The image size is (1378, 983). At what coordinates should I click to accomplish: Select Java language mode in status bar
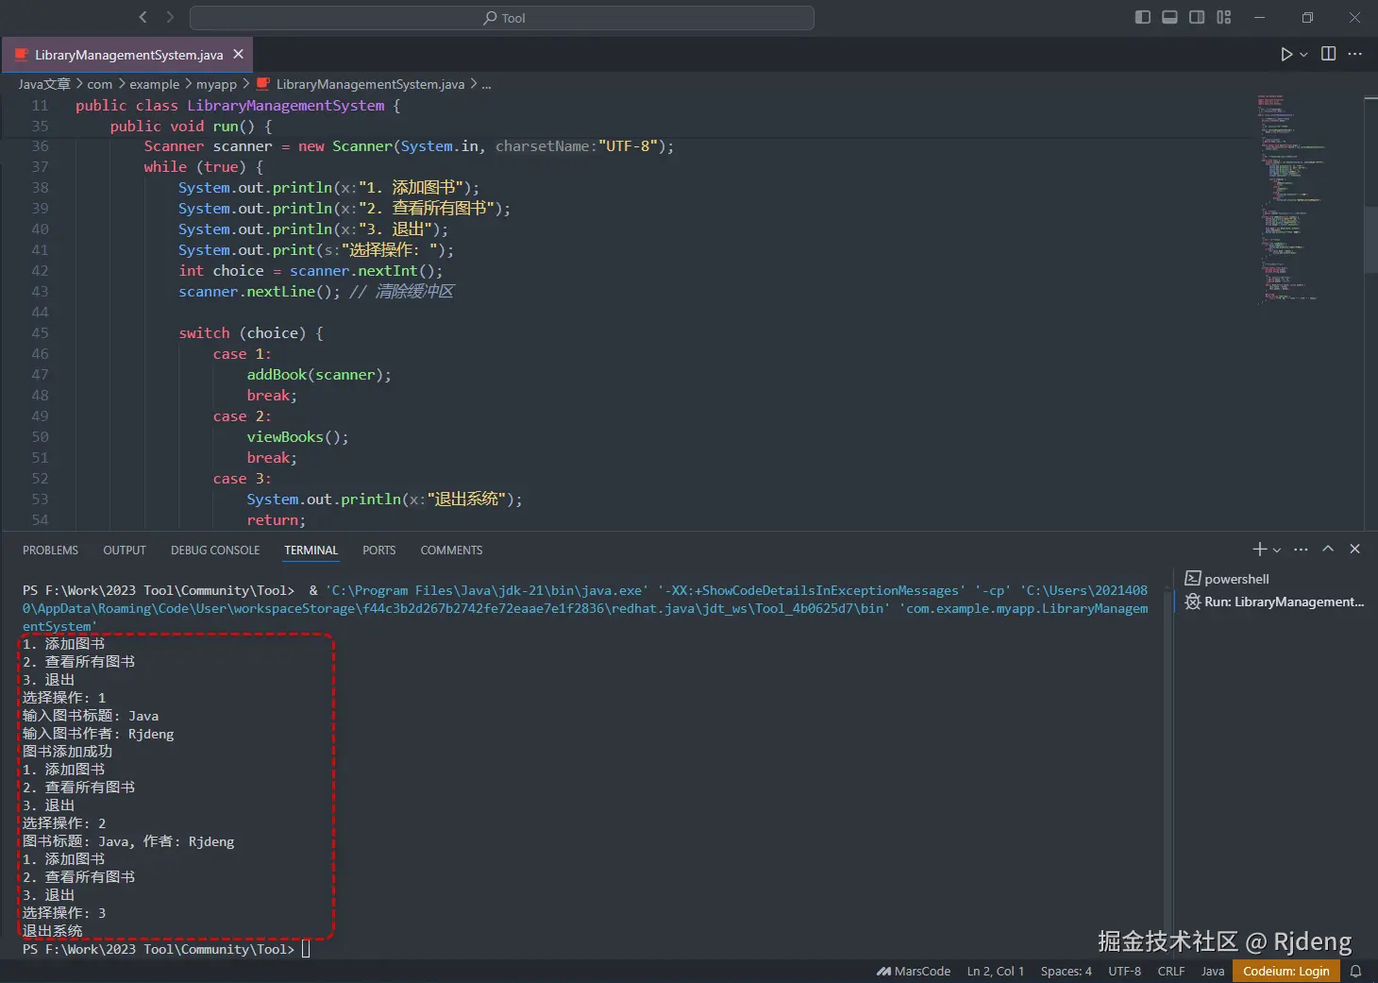(1213, 971)
